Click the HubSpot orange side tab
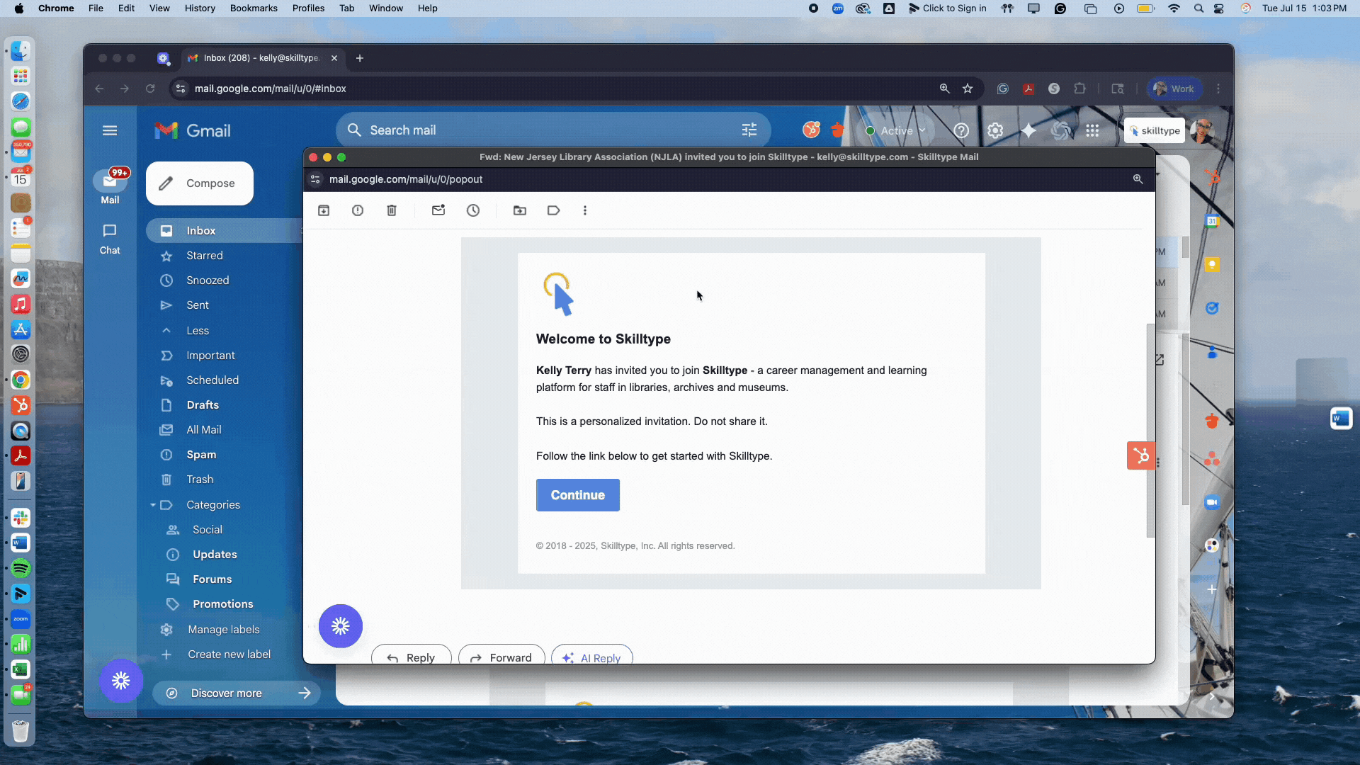This screenshot has width=1360, height=765. coord(1141,455)
